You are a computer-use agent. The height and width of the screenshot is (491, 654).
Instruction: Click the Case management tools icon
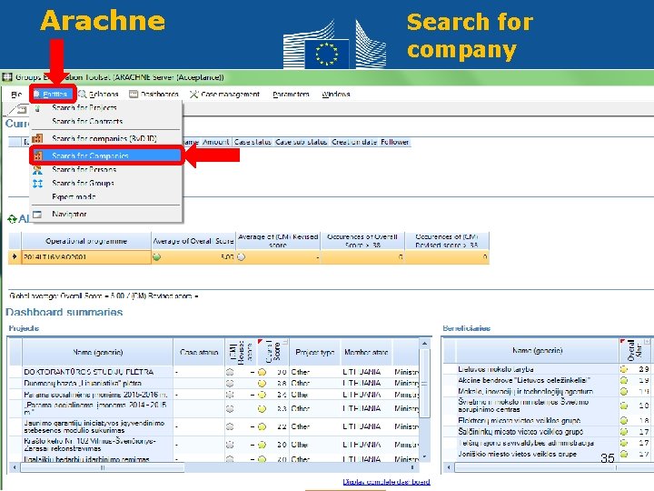(x=193, y=95)
